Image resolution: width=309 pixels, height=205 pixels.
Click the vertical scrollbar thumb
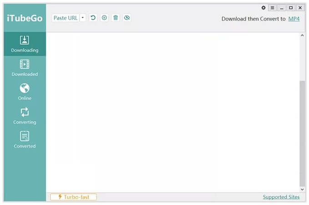[x=302, y=132]
